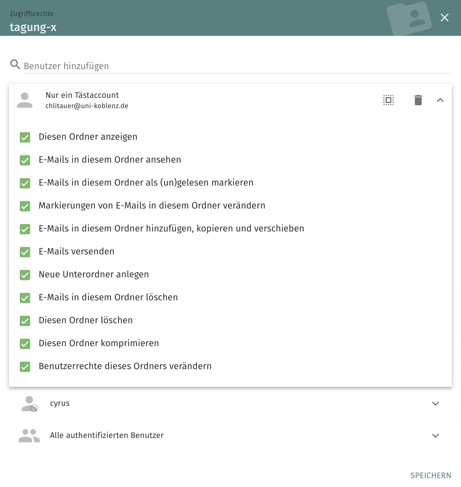The image size is (461, 487).
Task: Expand the cyrus user entry
Action: (435, 404)
